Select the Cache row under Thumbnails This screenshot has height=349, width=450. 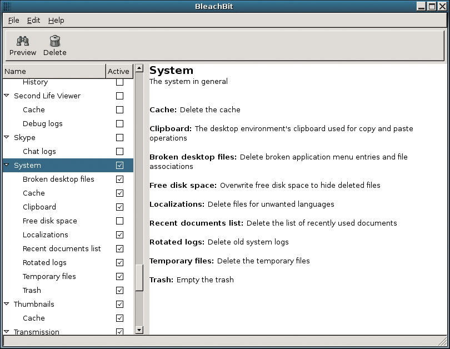pyautogui.click(x=68, y=318)
